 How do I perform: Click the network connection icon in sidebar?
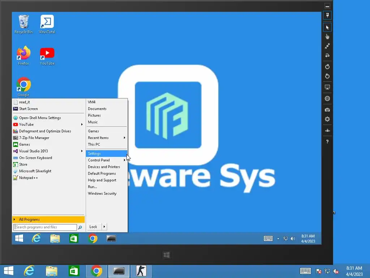click(327, 130)
